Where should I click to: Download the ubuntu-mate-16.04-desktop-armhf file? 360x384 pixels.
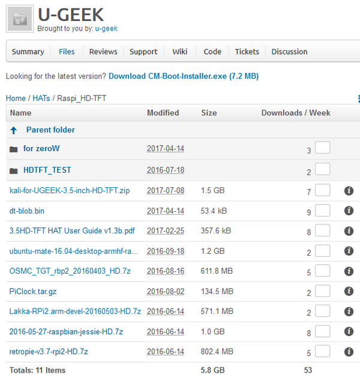74,251
